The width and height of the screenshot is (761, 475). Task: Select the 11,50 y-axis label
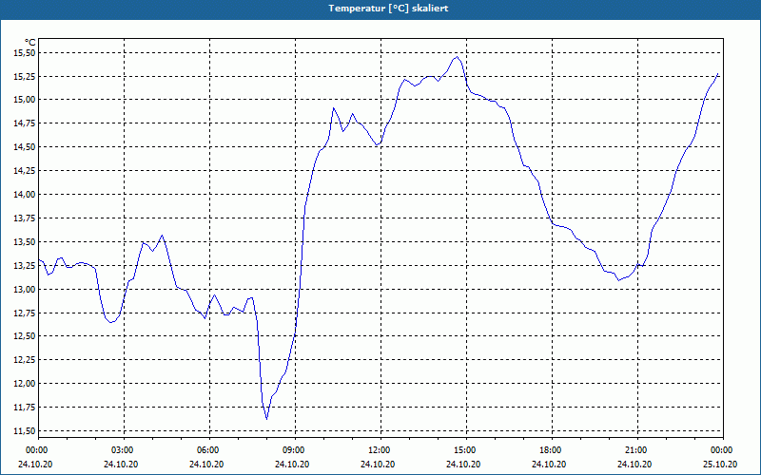click(x=25, y=431)
